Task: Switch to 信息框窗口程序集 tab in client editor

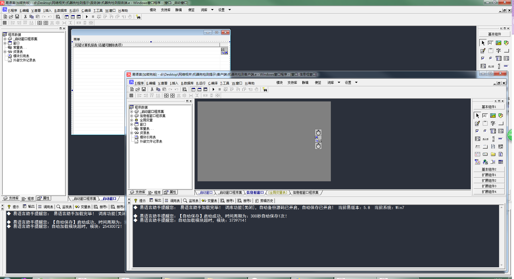Action: tap(306, 192)
